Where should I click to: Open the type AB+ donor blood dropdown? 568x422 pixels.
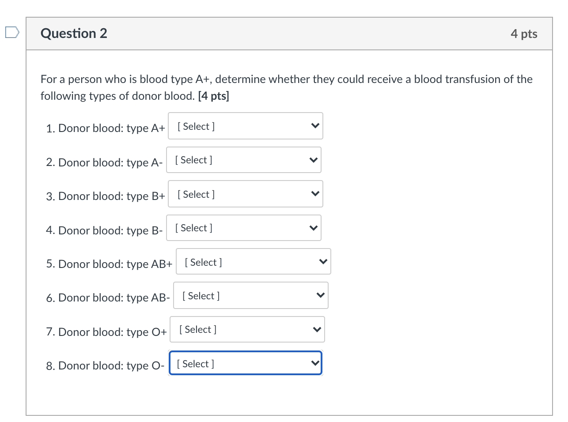point(254,261)
